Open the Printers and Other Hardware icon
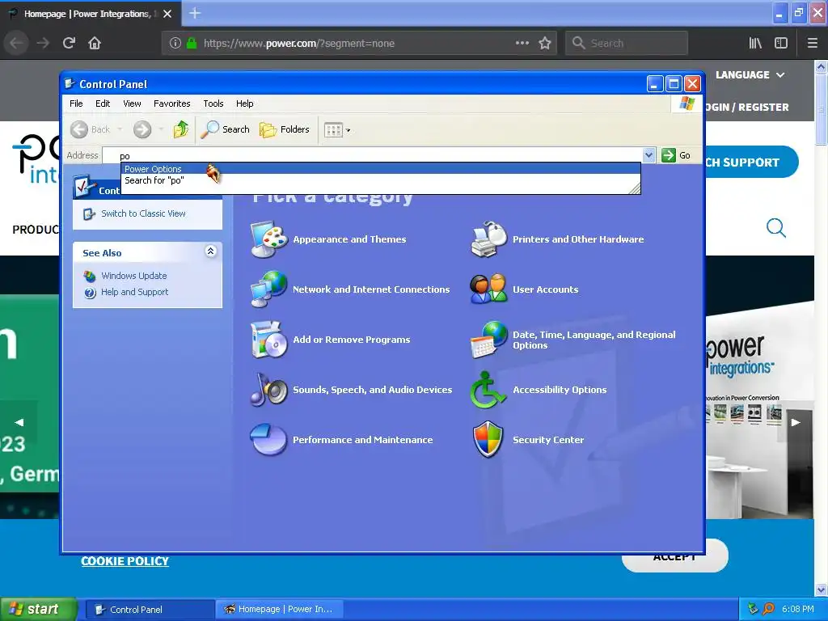 pyautogui.click(x=488, y=239)
